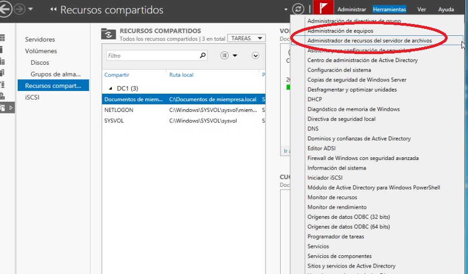Collapse the DC1 (3) group

tap(110, 88)
